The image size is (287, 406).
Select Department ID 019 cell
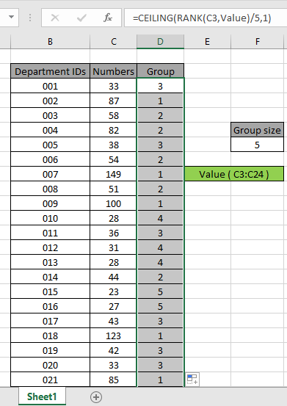point(50,350)
